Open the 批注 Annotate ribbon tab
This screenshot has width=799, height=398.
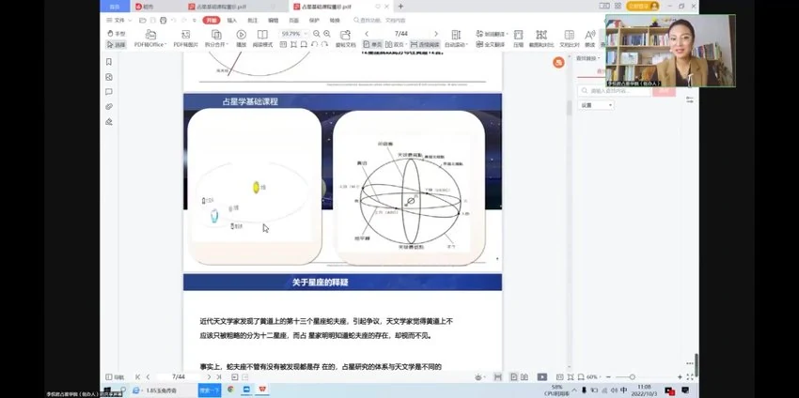tap(253, 21)
